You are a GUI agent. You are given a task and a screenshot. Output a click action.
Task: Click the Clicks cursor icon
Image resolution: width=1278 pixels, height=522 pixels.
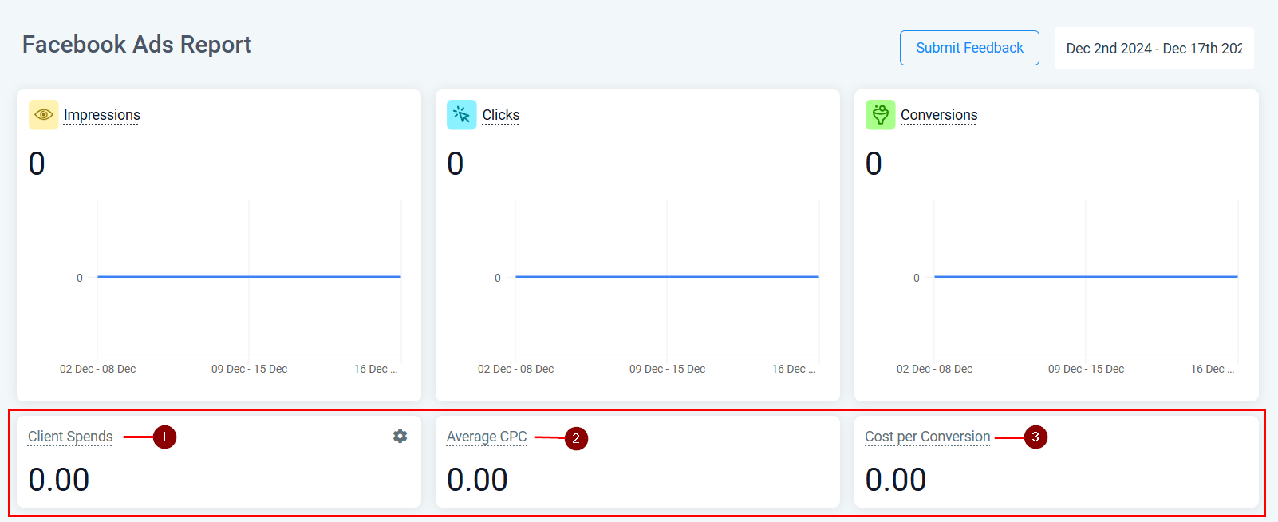click(x=462, y=115)
